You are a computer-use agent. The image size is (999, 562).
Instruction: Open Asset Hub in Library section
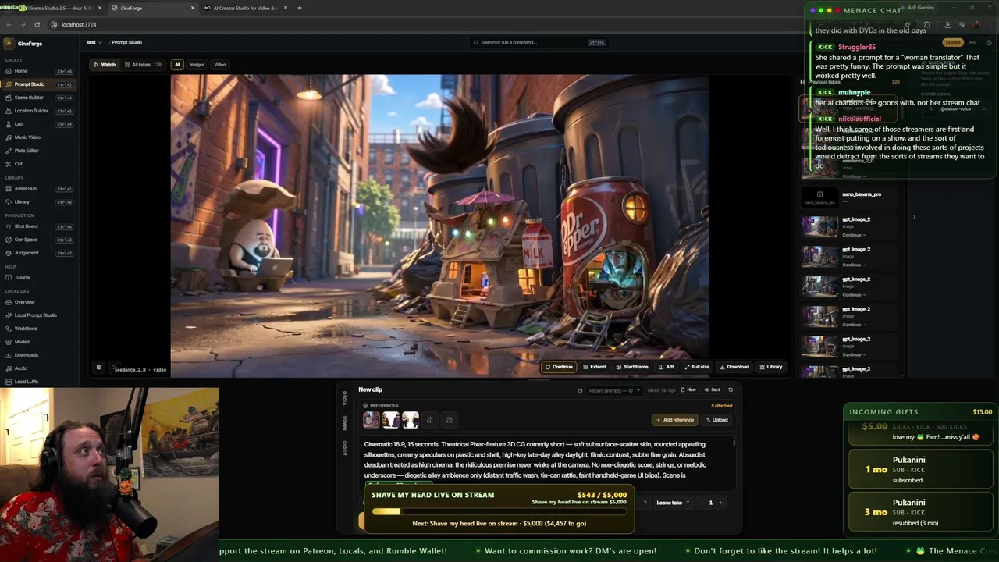[39, 189]
